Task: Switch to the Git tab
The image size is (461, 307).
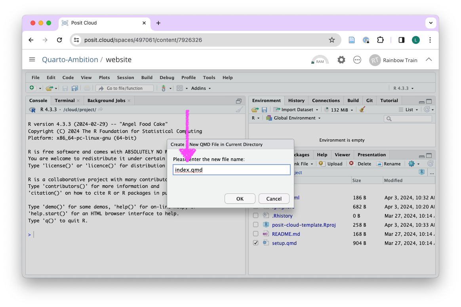Action: 369,100
